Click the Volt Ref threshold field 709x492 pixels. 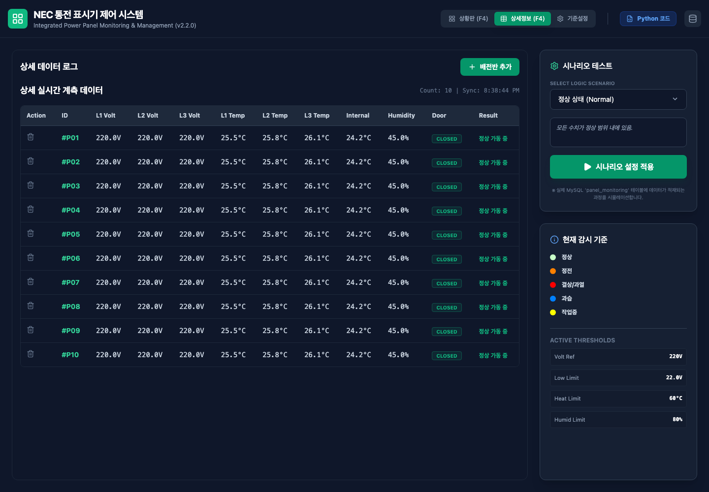point(618,357)
